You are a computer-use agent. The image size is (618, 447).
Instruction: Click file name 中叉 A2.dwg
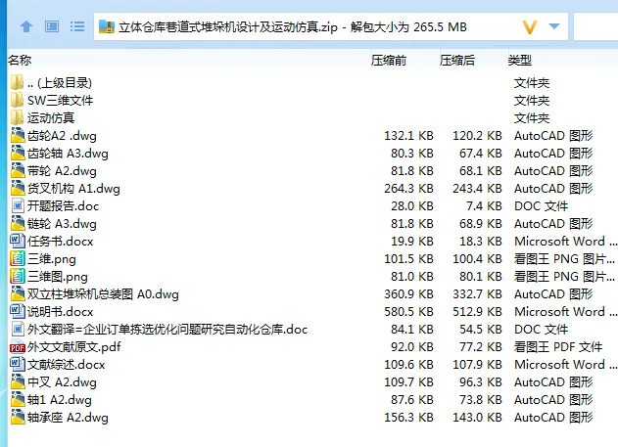tap(62, 382)
